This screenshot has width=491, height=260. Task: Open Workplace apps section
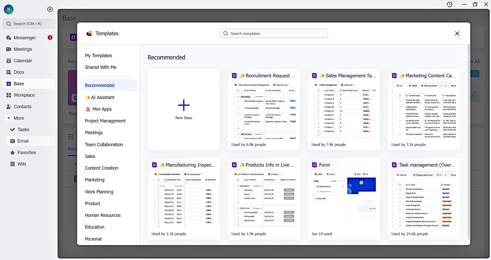point(24,95)
